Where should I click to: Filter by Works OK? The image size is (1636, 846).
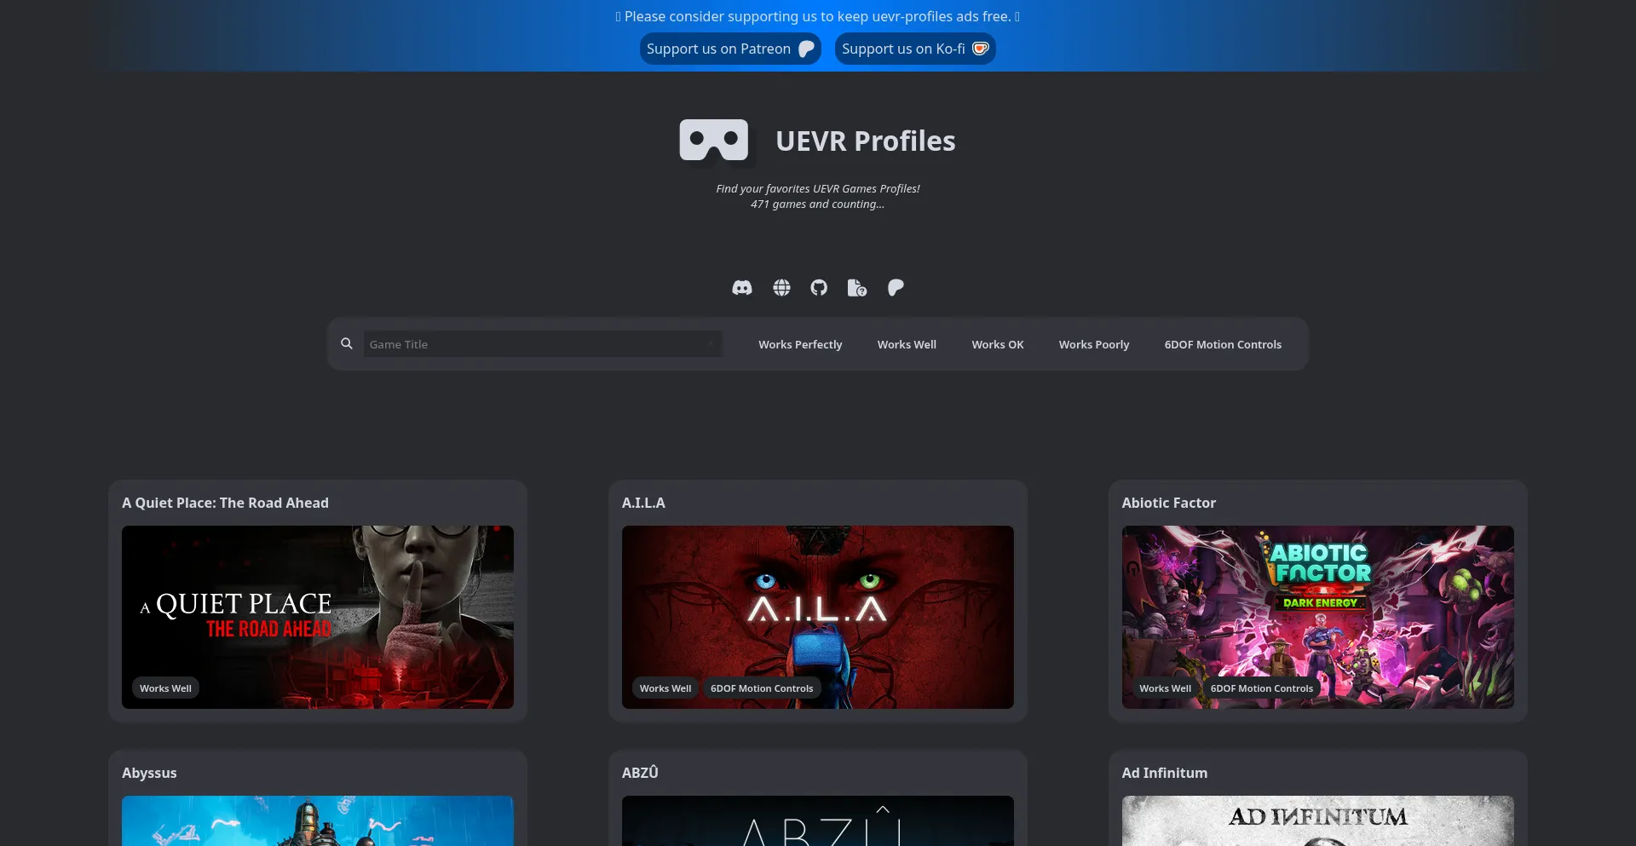[998, 344]
